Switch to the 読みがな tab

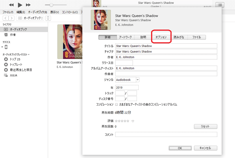[179, 37]
